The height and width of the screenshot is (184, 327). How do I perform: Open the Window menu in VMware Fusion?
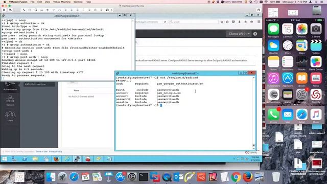coord(78,2)
